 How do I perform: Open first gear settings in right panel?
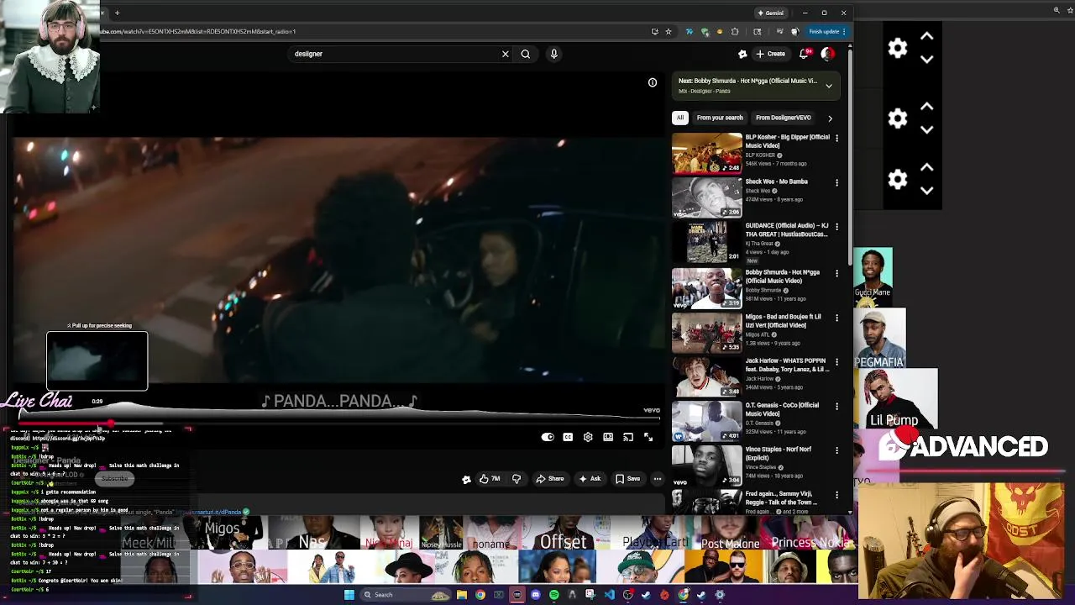point(898,48)
